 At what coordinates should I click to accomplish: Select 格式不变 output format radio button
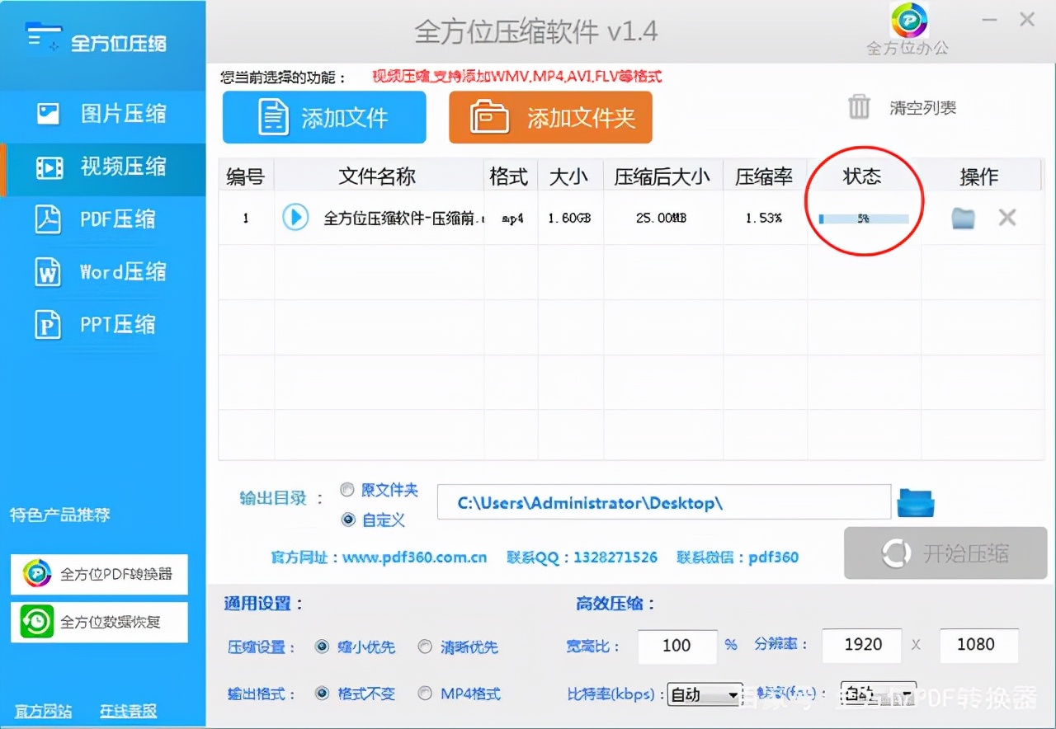coord(323,694)
